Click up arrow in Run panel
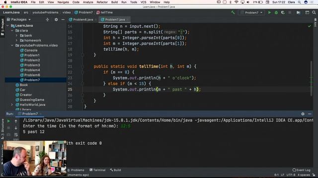Screen dimensions: 318x178 click(x=16, y=121)
